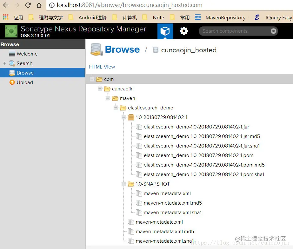The height and width of the screenshot is (249, 293).
Task: Select the elasticsearch_demo folder row
Action: pos(189,108)
